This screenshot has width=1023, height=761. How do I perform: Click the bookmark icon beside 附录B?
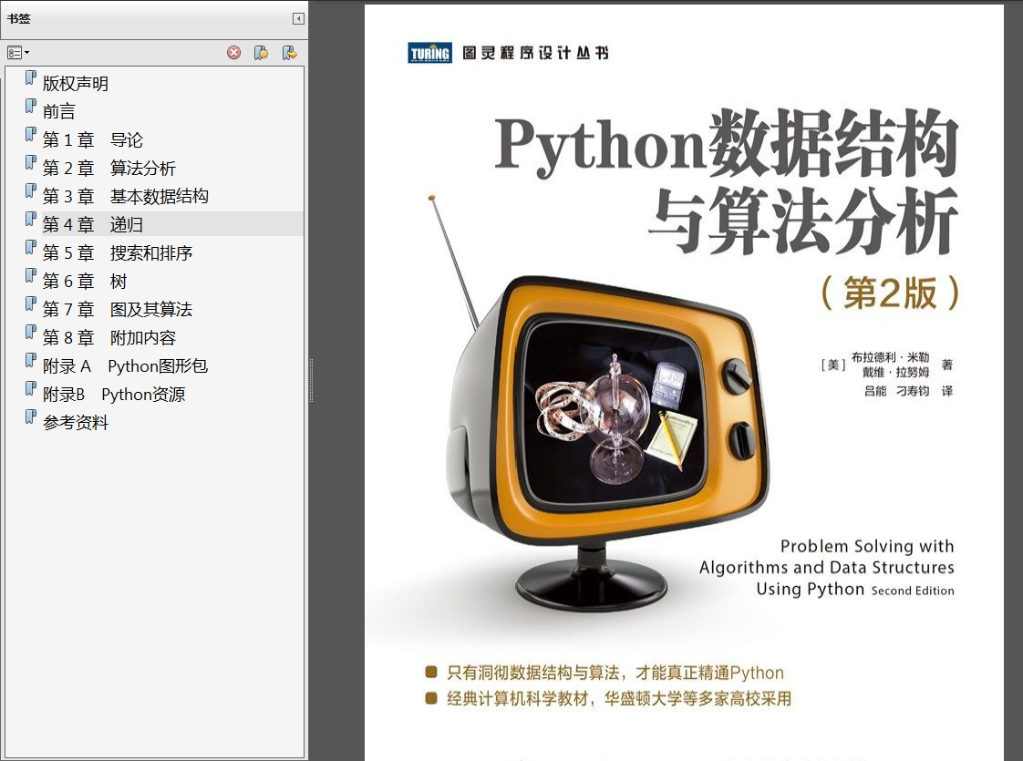point(31,388)
